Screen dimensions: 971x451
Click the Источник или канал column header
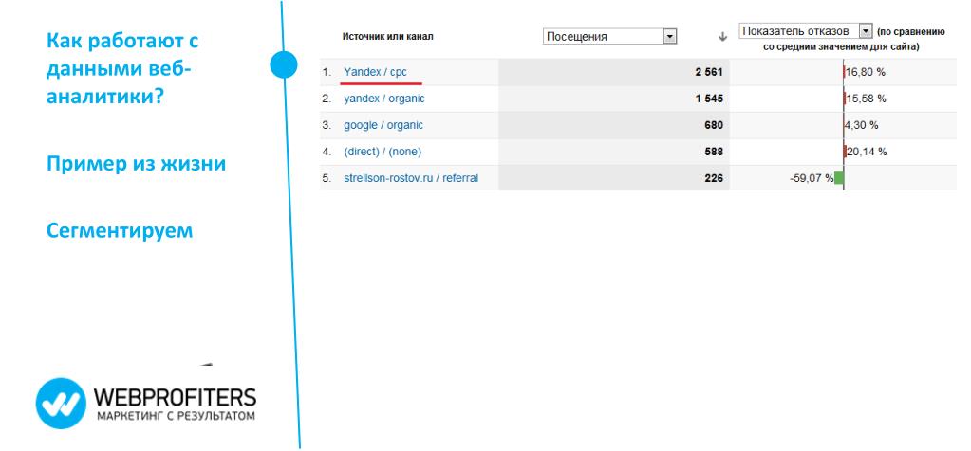[387, 36]
